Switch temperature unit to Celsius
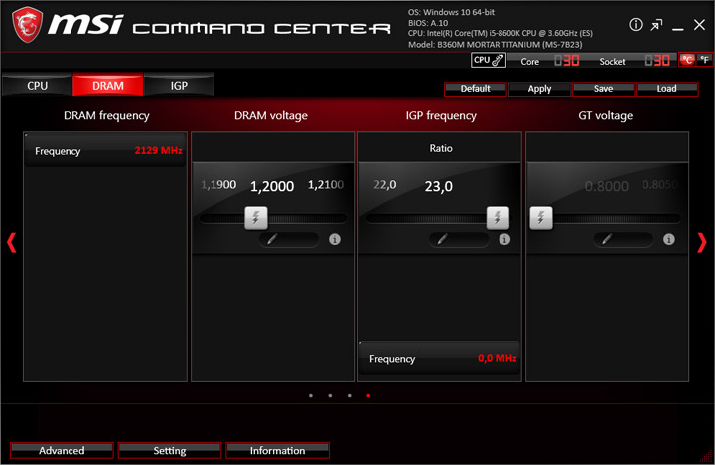This screenshot has height=465, width=715. 687,60
